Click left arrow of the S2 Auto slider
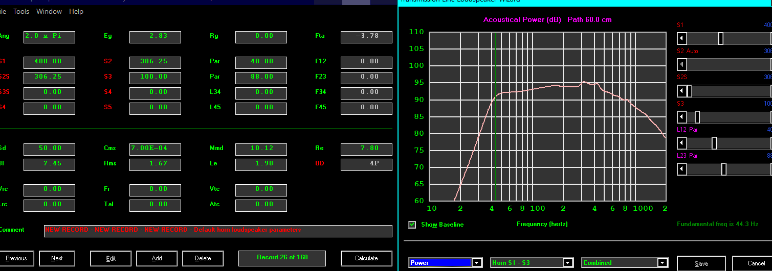Screen dimensions: 772x271 point(681,65)
